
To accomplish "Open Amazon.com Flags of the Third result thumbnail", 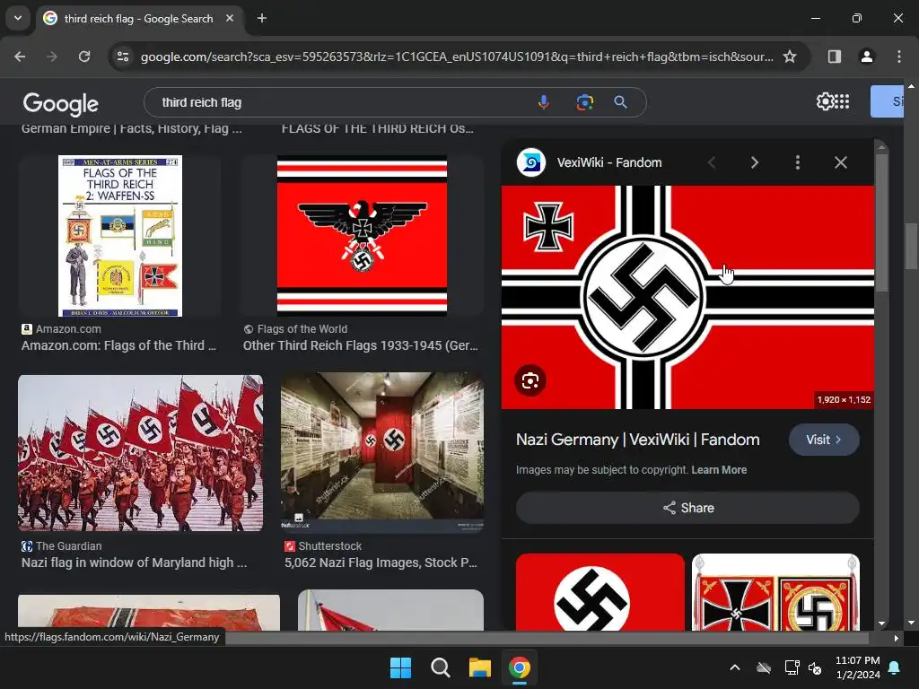I will click(x=120, y=236).
